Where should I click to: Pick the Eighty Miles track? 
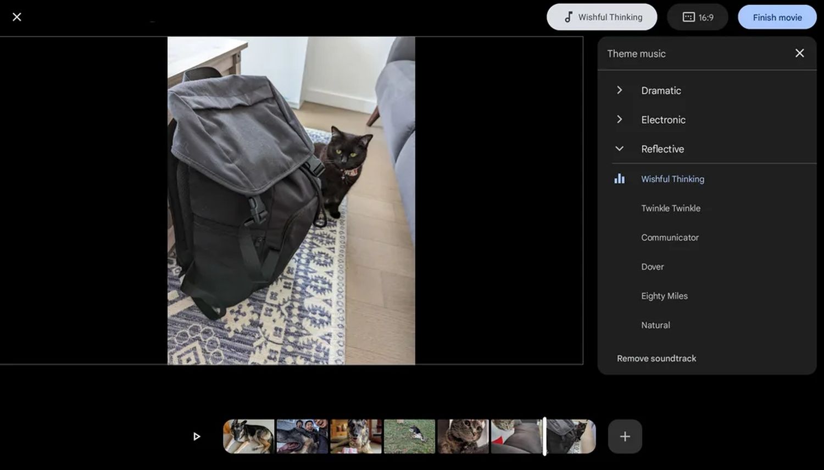(664, 296)
